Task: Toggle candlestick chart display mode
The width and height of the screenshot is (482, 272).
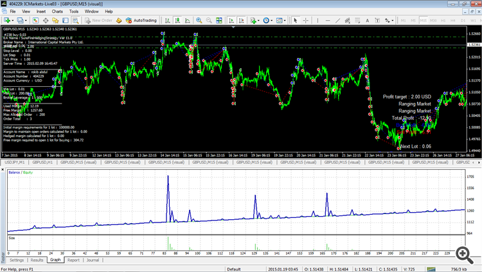Action: (177, 21)
